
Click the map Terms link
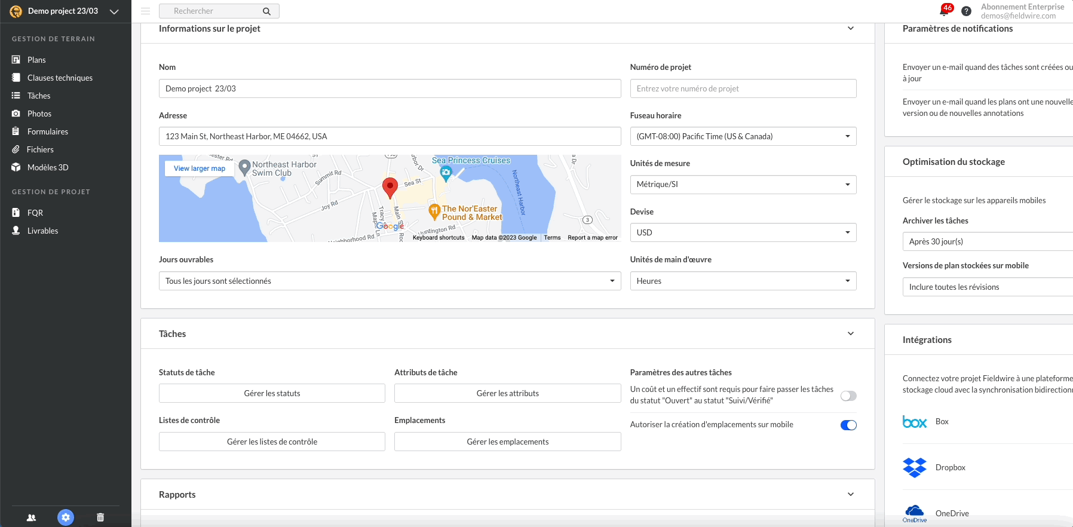(552, 238)
